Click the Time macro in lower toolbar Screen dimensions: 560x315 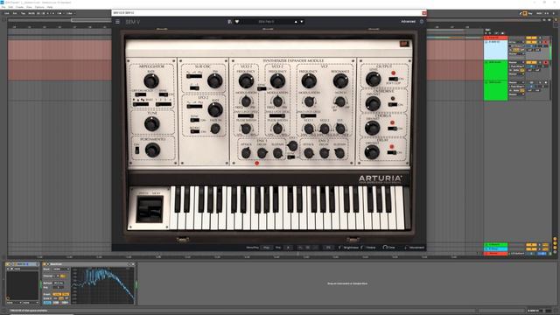389,247
